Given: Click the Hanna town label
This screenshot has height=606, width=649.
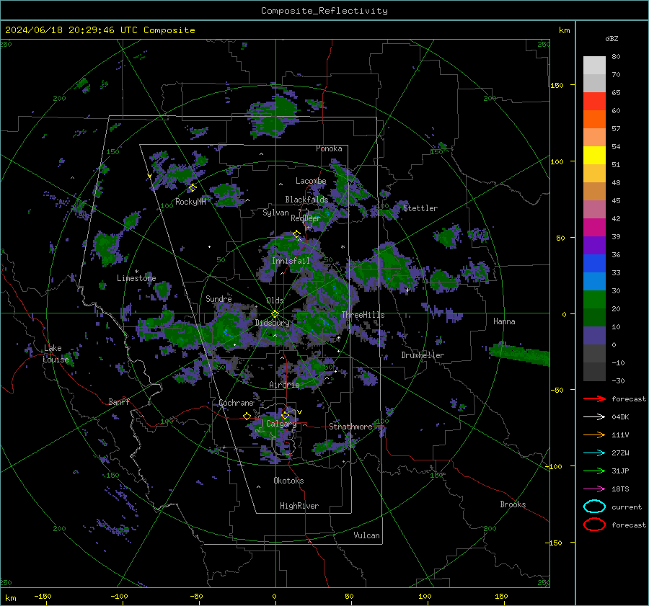Looking at the screenshot, I should [x=504, y=321].
